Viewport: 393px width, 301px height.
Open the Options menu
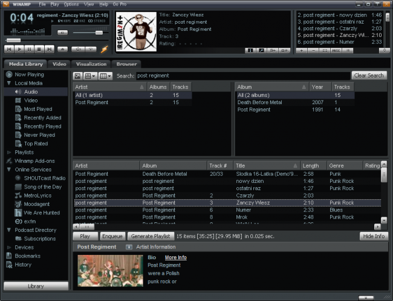(x=71, y=4)
